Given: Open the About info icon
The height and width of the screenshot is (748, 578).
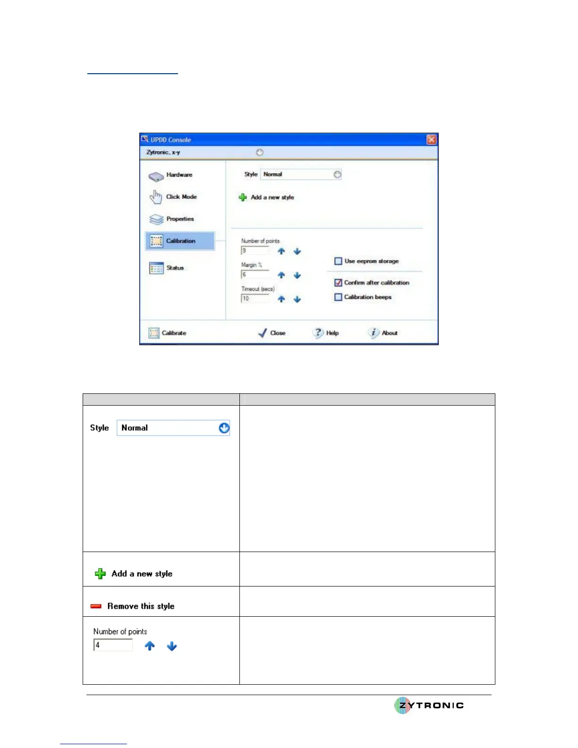Looking at the screenshot, I should (x=373, y=333).
